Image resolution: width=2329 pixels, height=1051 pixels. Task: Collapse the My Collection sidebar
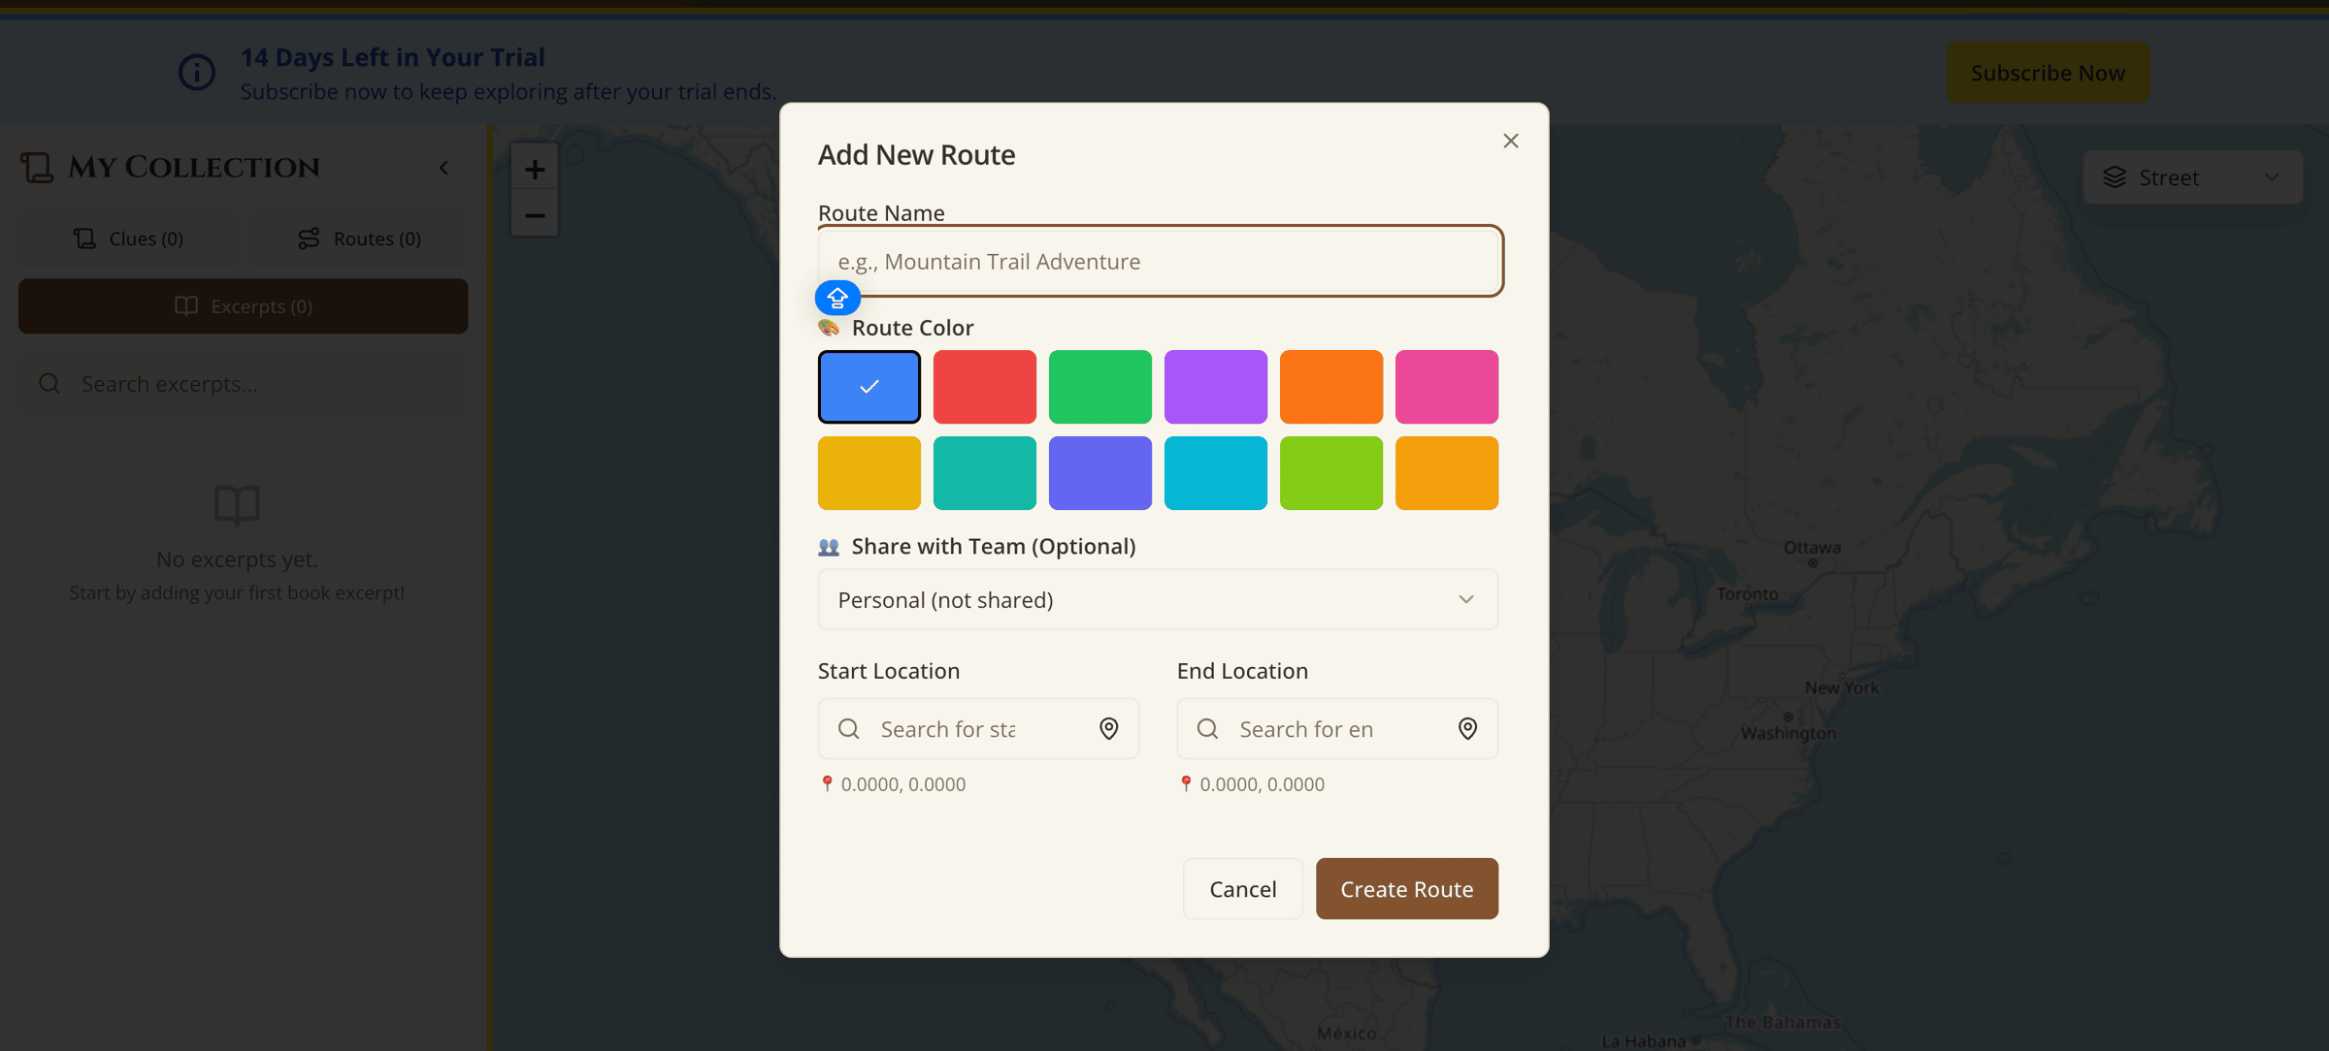click(x=444, y=168)
